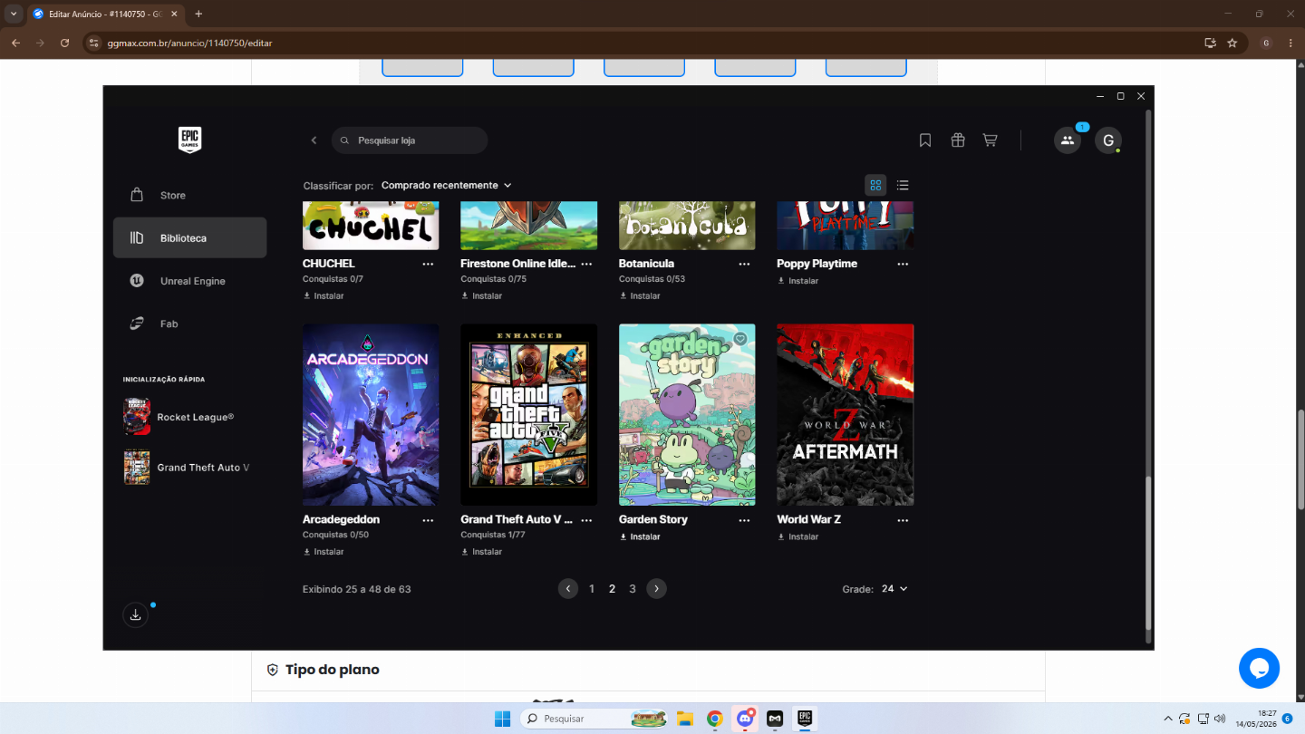Screen dimensions: 1305x734
Task: Open the browser chat support bubble
Action: [1259, 668]
